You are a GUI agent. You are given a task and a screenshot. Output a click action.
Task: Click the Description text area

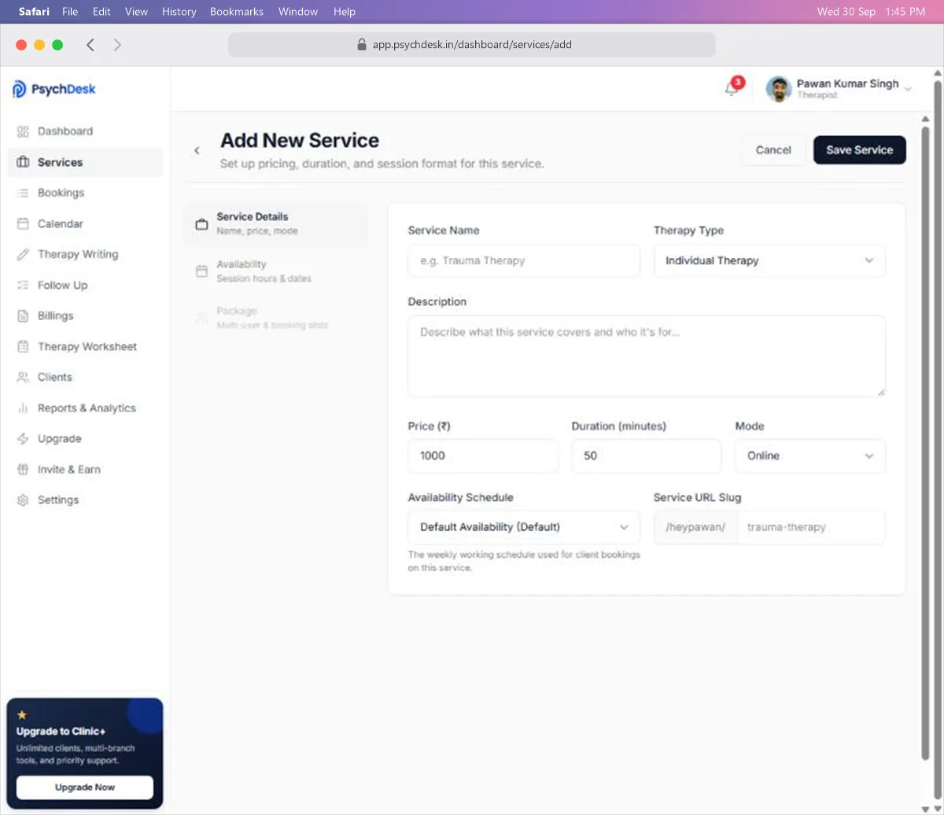pyautogui.click(x=647, y=356)
